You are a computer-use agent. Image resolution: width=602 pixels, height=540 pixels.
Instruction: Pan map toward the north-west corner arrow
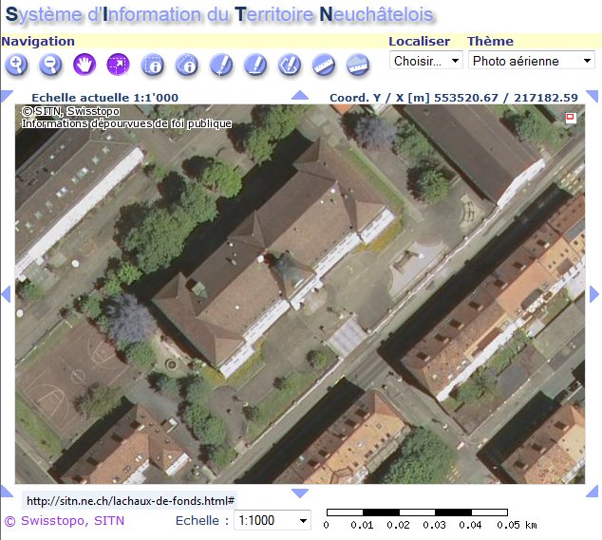pyautogui.click(x=6, y=96)
